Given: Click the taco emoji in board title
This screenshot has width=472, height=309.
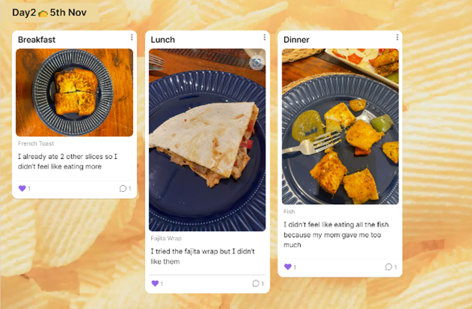Looking at the screenshot, I should [43, 13].
